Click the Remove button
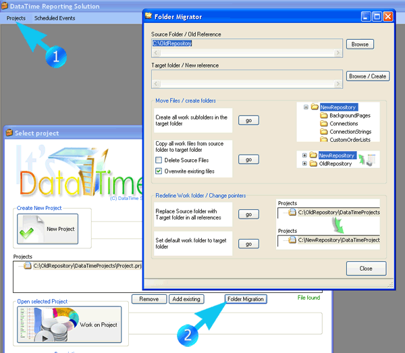This screenshot has height=353, width=405. coord(149,299)
